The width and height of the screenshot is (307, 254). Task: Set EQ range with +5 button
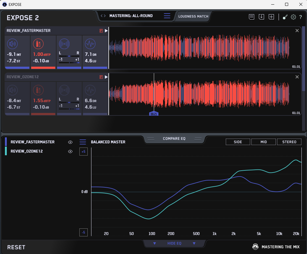tap(83, 152)
